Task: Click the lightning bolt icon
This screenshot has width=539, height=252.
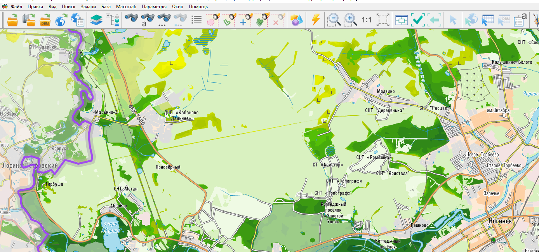Action: tap(316, 20)
